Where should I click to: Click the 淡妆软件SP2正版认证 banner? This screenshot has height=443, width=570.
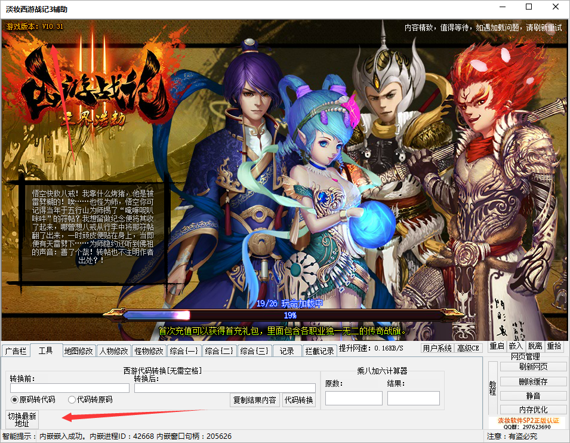528,423
